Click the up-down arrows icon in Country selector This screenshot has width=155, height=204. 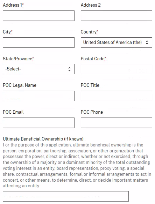click(147, 43)
